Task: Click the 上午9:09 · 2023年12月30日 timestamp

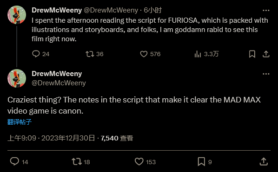Action: pyautogui.click(x=51, y=138)
